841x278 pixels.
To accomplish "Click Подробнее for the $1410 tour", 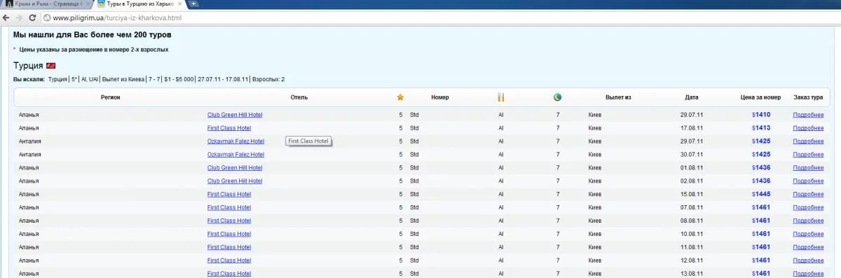I will click(x=808, y=115).
